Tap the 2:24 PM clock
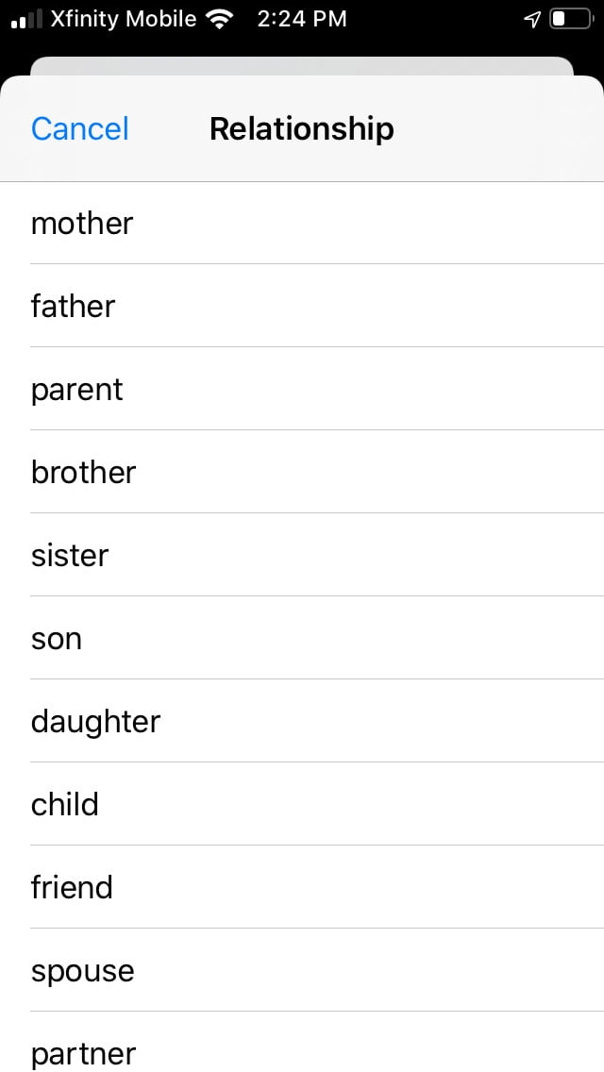 click(x=301, y=19)
